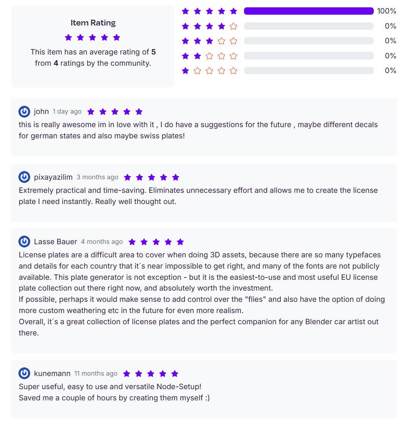Click the Item Rating heading

(93, 23)
